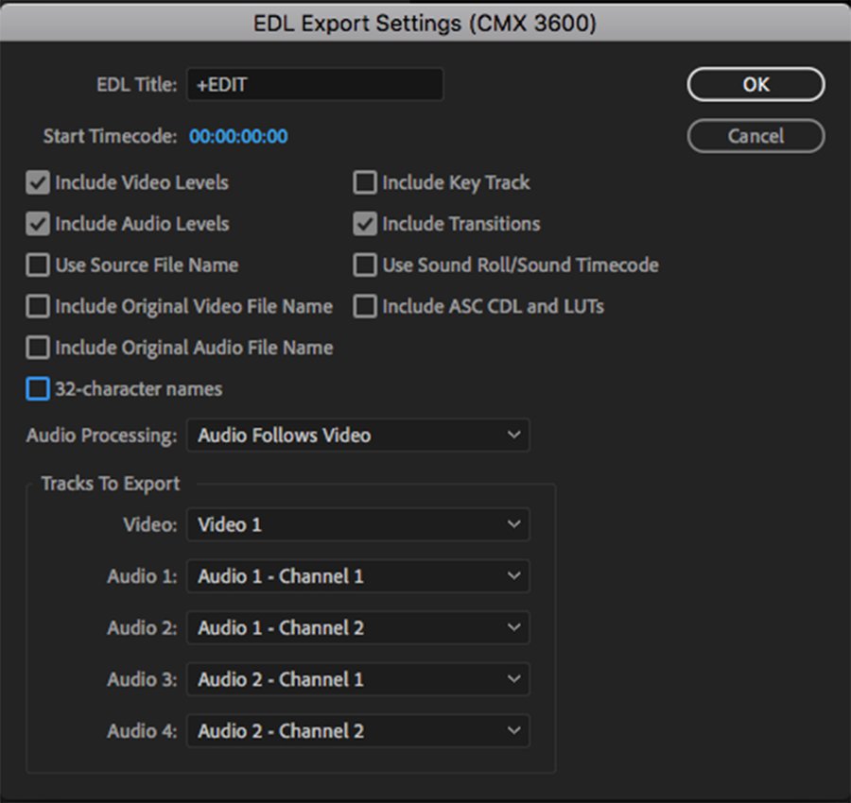
Task: Expand the Audio 4 dropdown
Action: [x=358, y=731]
